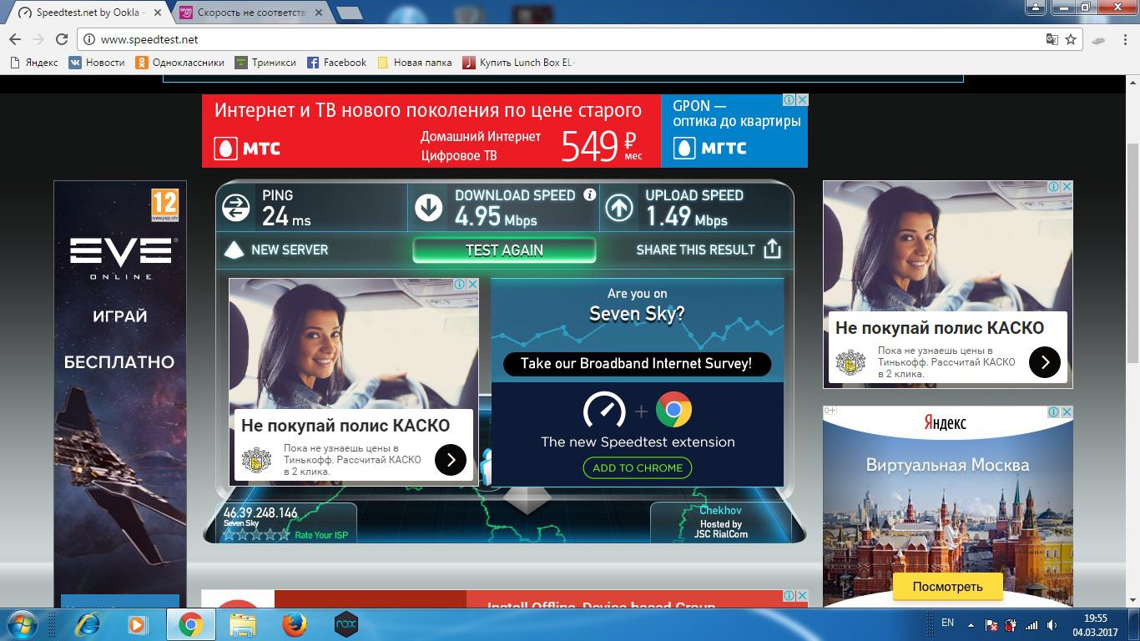Open the Купить Lunch Box bookmark
1140x641 pixels.
[x=519, y=63]
